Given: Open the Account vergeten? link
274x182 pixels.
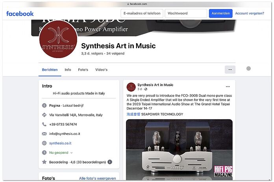Looking at the screenshot, I should point(249,13).
